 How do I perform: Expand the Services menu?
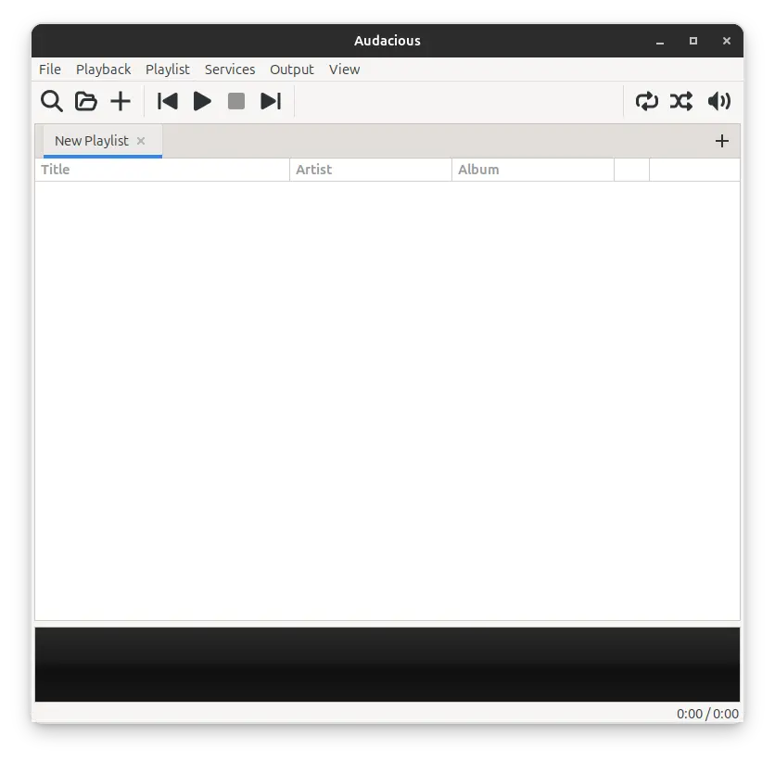pos(230,70)
